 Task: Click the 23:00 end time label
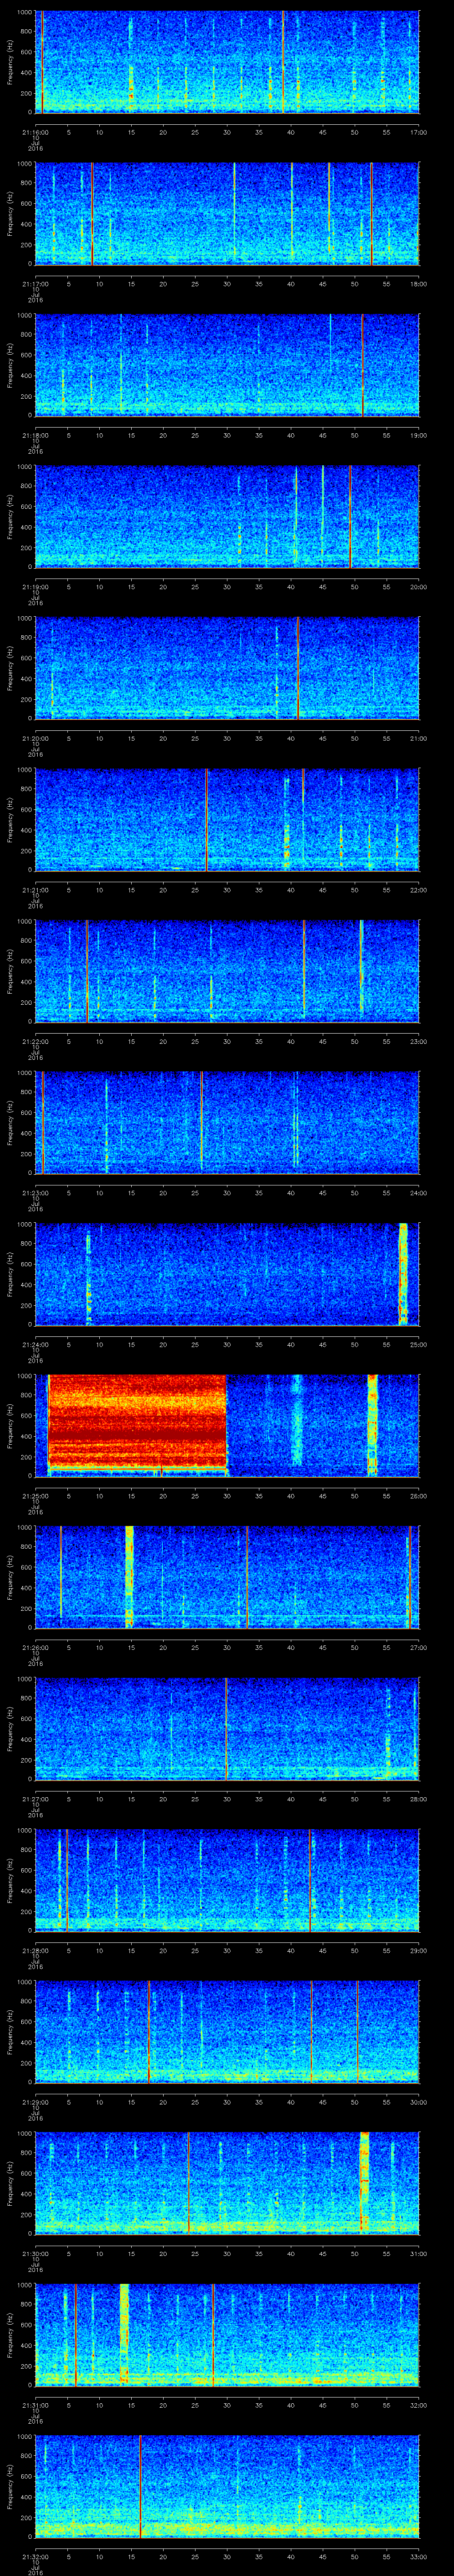click(x=418, y=1041)
